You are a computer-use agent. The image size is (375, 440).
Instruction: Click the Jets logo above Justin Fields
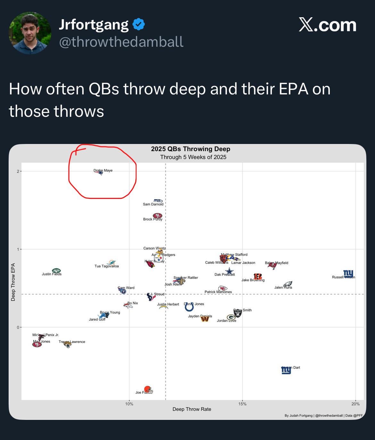pyautogui.click(x=56, y=270)
